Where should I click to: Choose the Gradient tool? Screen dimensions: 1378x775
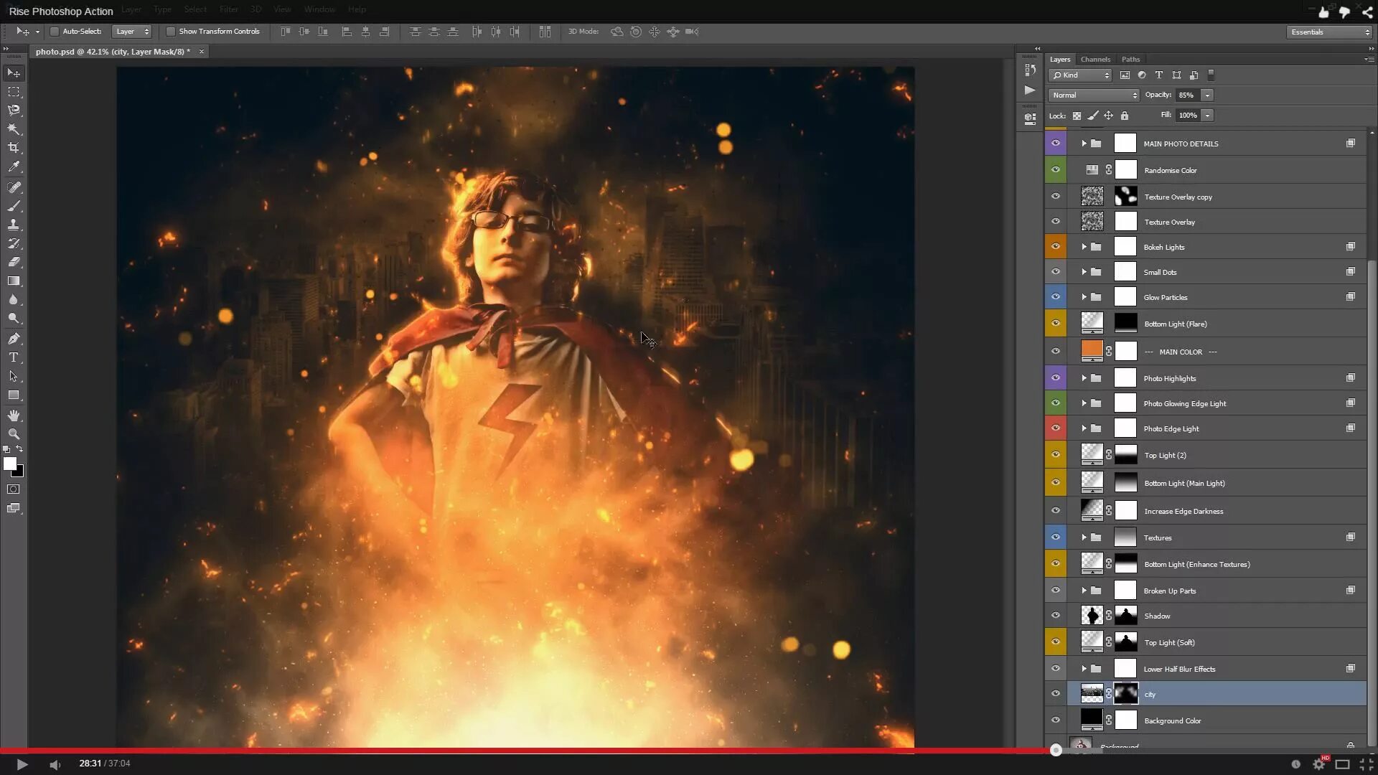point(14,281)
